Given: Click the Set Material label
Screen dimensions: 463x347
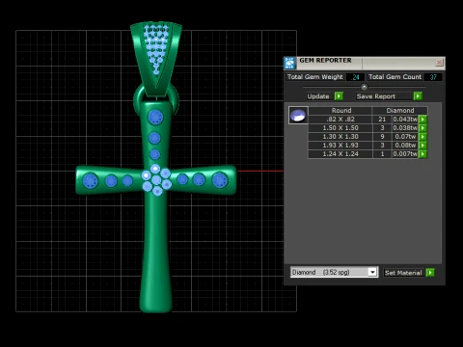Looking at the screenshot, I should pyautogui.click(x=403, y=273).
